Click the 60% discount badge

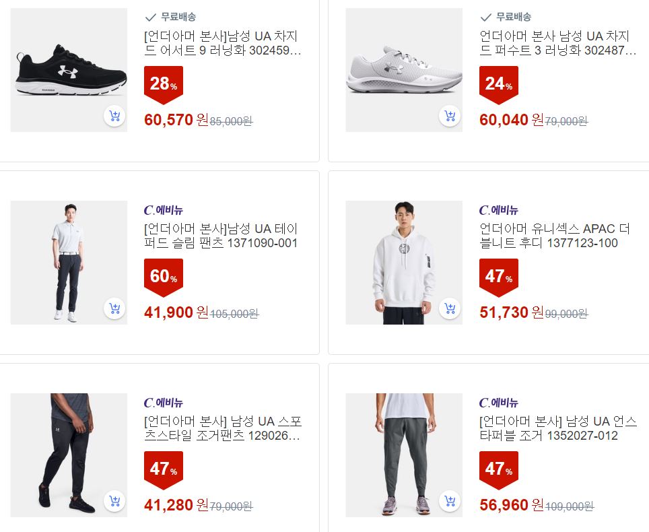pos(164,277)
